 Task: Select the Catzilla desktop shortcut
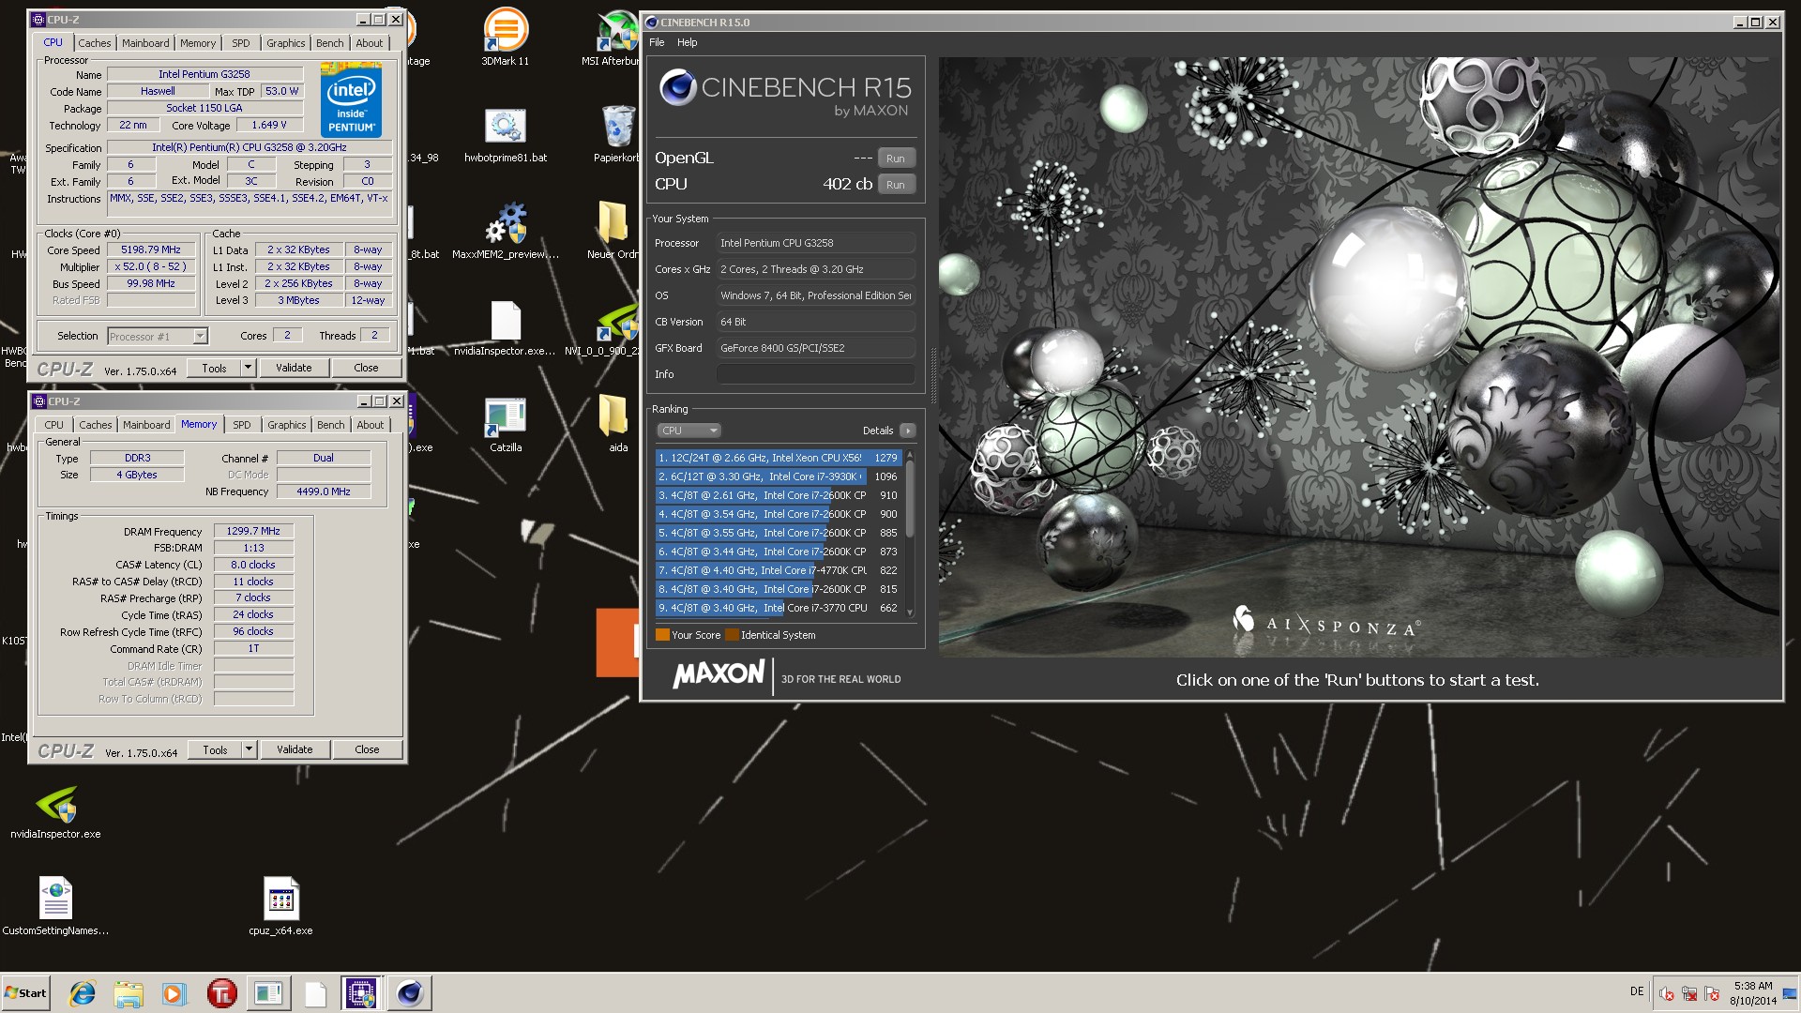pyautogui.click(x=505, y=424)
